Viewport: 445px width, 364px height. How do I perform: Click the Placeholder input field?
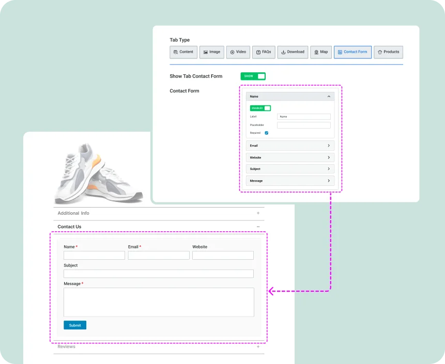pyautogui.click(x=303, y=125)
